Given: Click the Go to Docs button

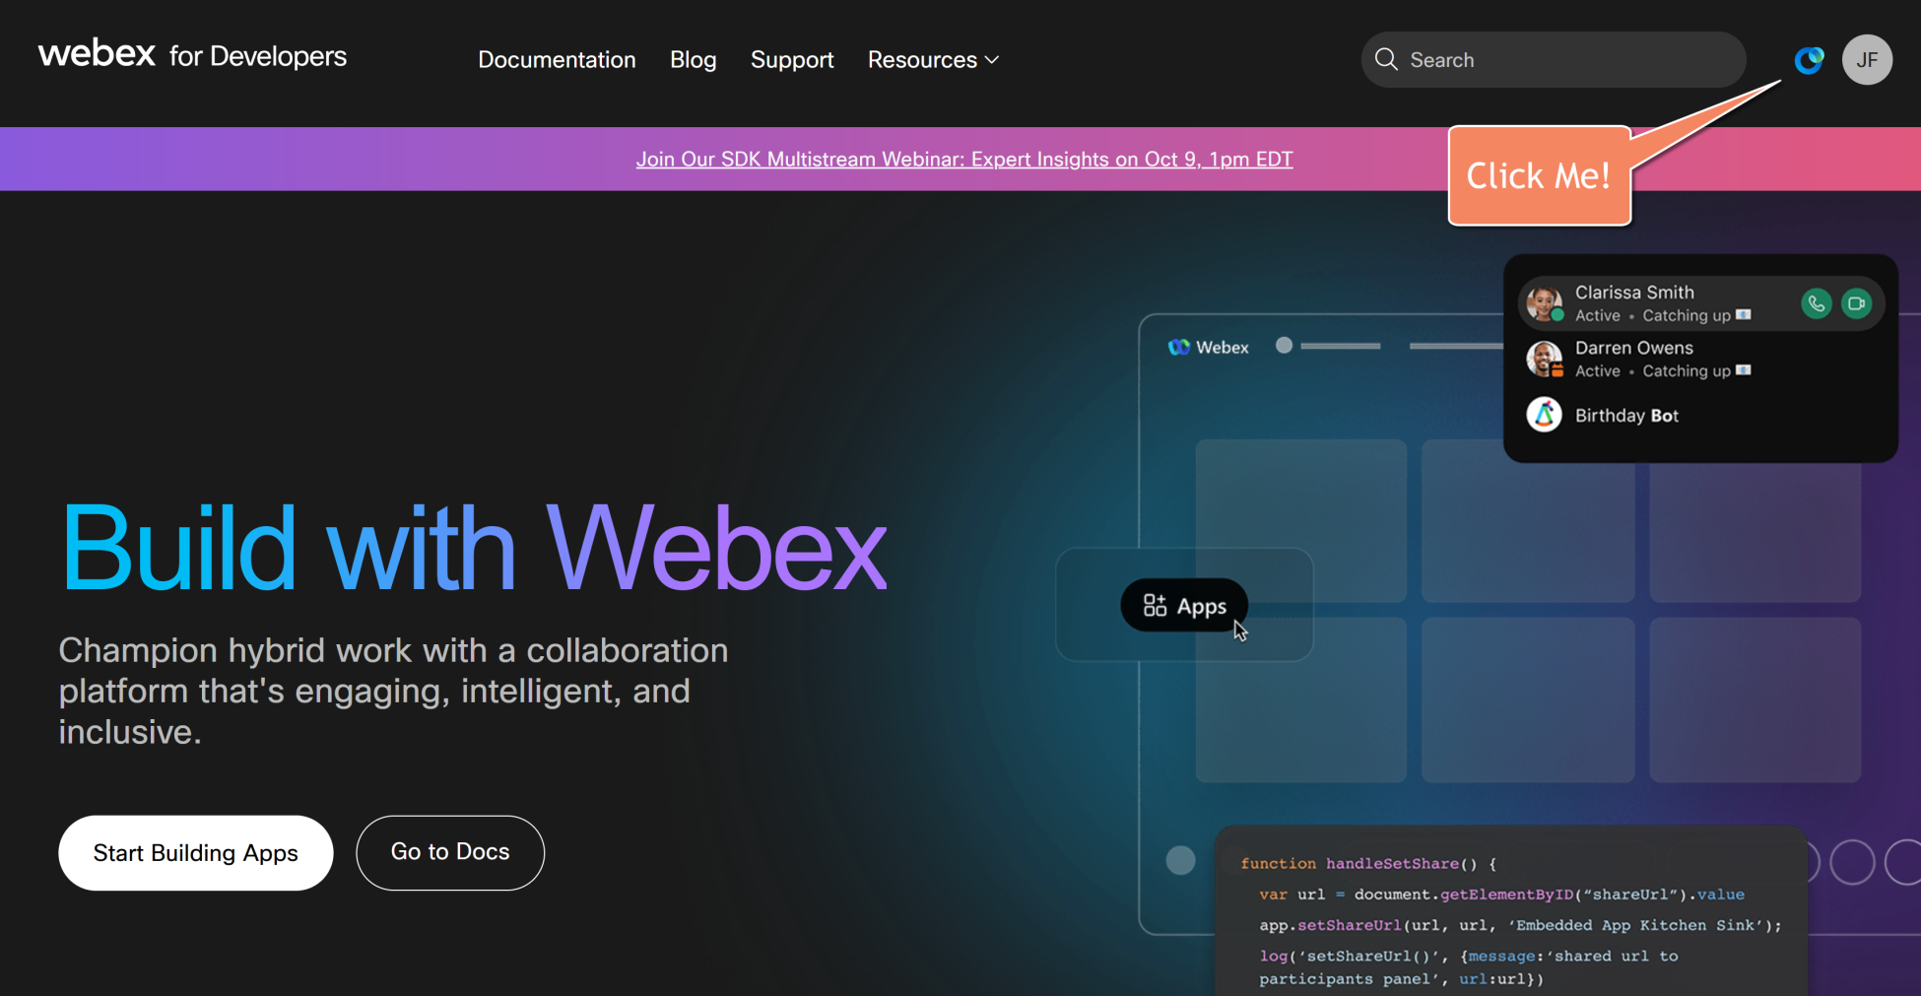Looking at the screenshot, I should 450,852.
